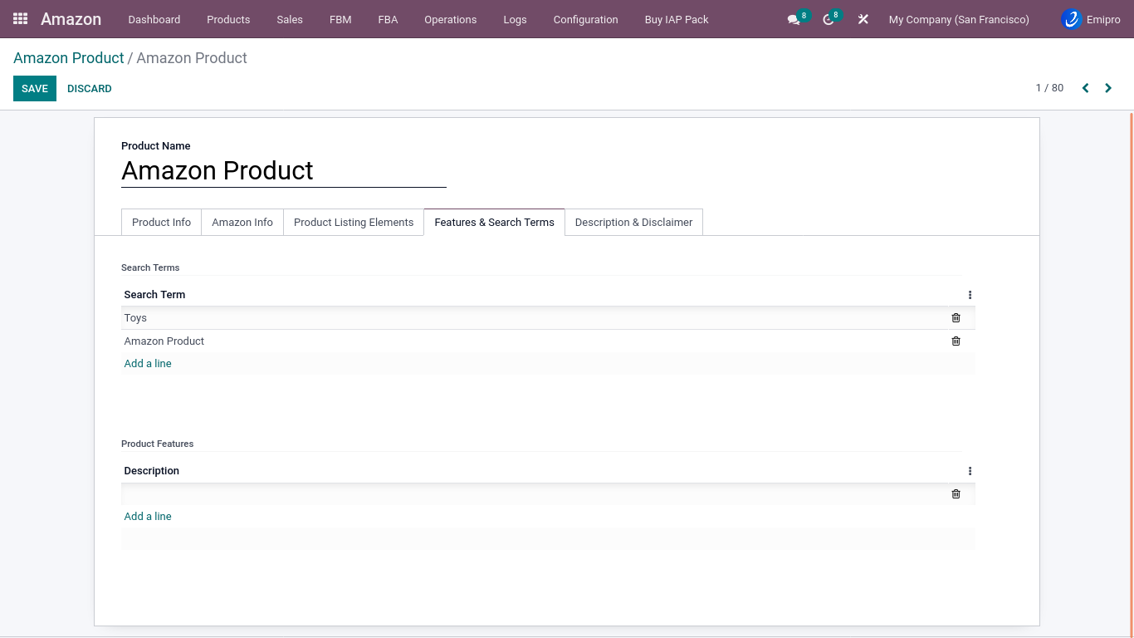1134x638 pixels.
Task: Click the Product Name input field
Action: [283, 171]
